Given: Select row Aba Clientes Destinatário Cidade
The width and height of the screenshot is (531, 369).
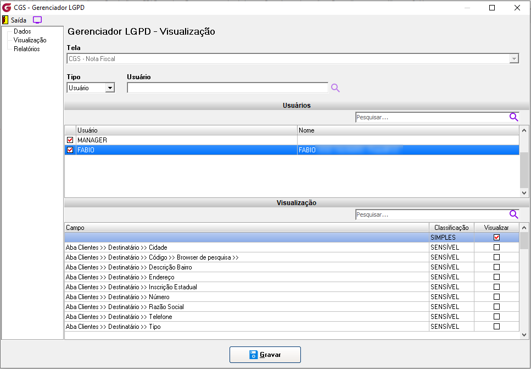Looking at the screenshot, I should pyautogui.click(x=292, y=247).
